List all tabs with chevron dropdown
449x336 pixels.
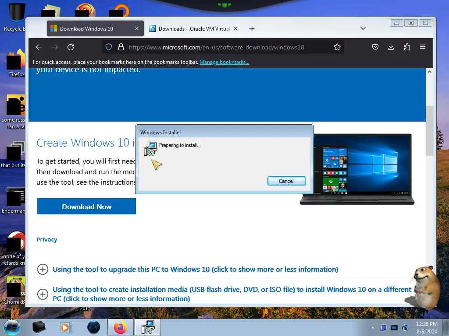click(x=363, y=28)
